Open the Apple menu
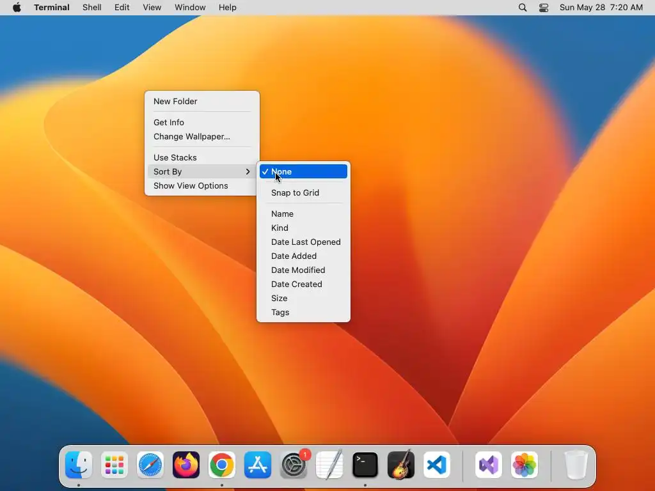 click(17, 8)
